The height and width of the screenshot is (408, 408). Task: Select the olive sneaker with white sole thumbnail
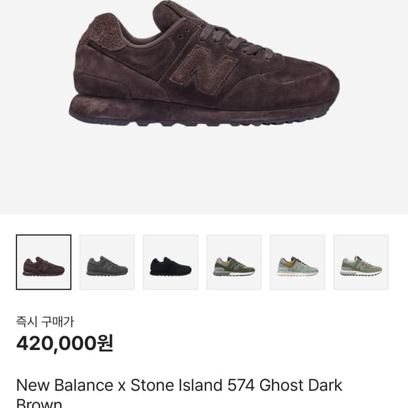[361, 262]
